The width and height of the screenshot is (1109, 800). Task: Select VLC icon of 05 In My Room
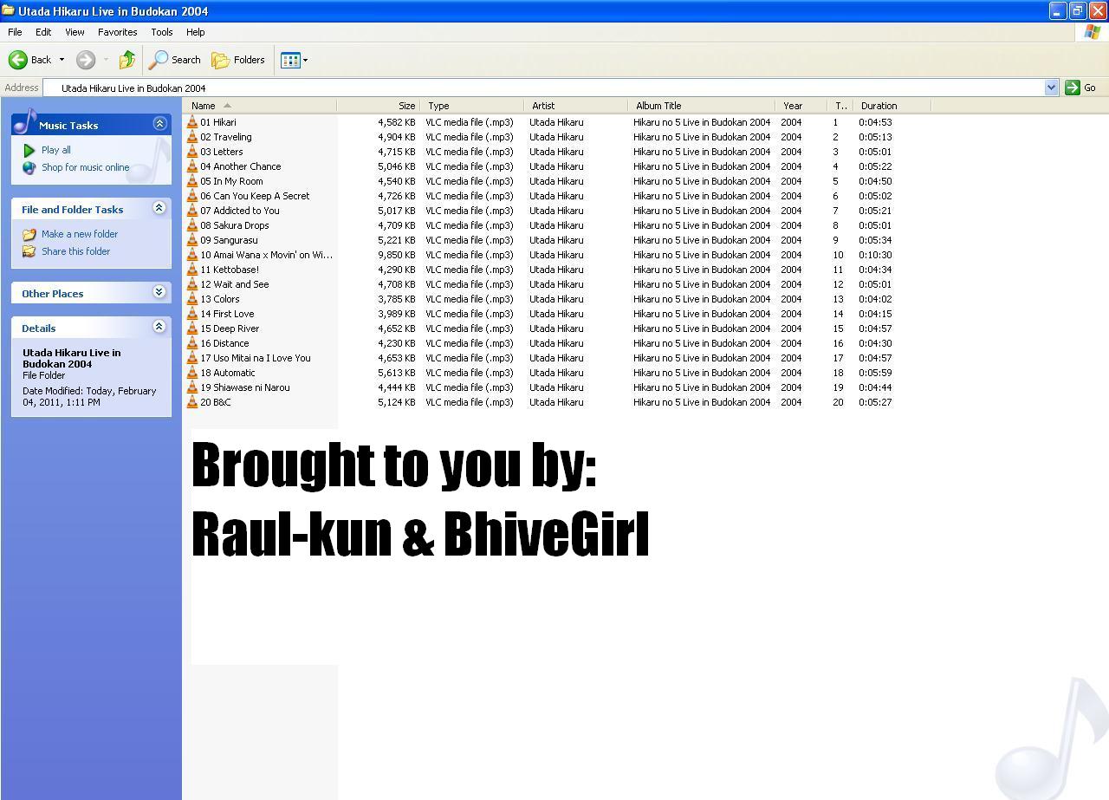tap(192, 181)
